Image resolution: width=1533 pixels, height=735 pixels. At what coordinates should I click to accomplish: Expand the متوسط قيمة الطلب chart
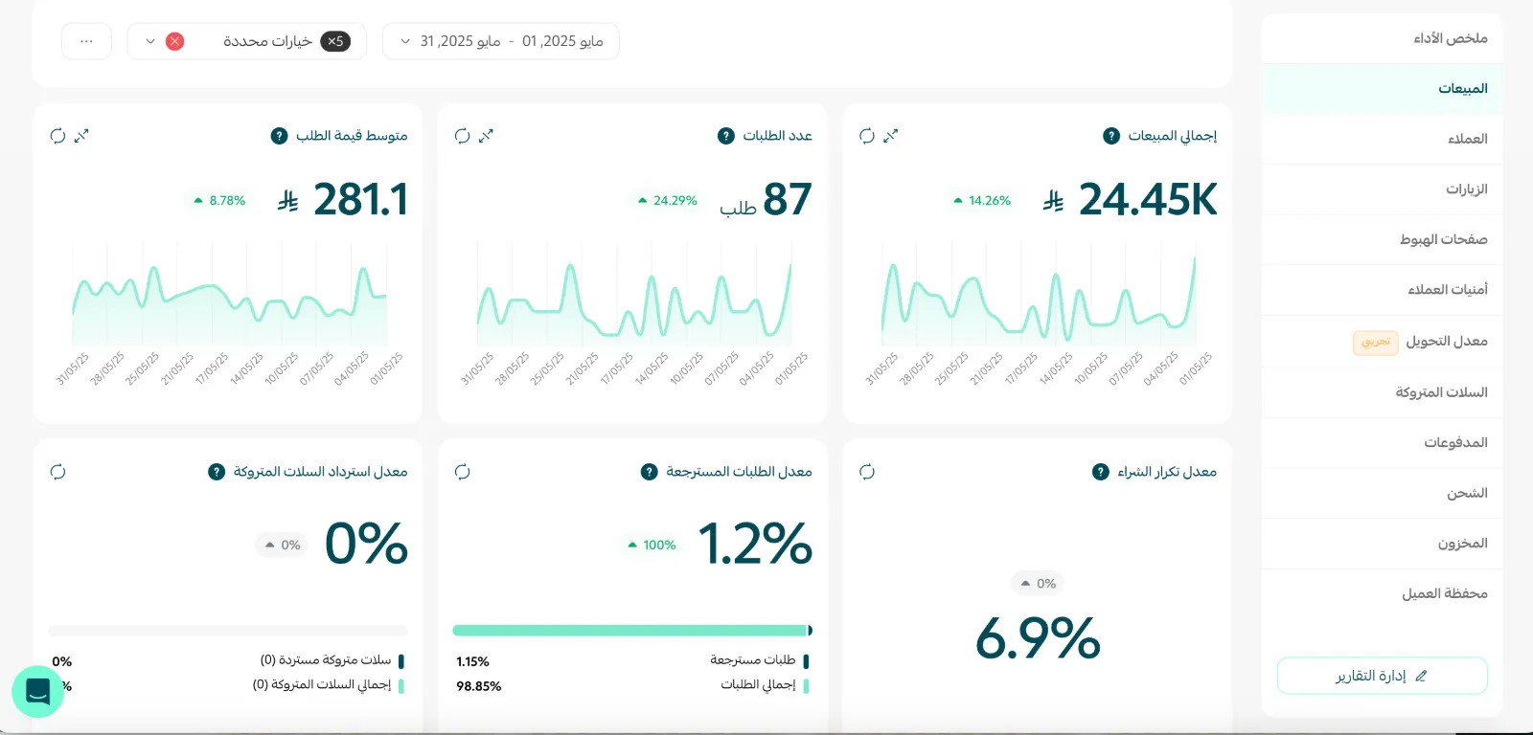(81, 136)
